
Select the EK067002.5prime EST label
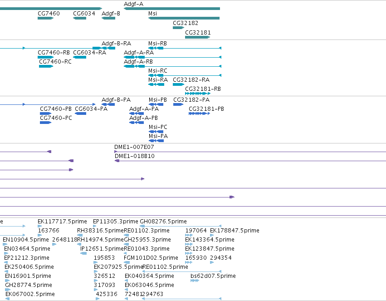[x=30, y=295]
